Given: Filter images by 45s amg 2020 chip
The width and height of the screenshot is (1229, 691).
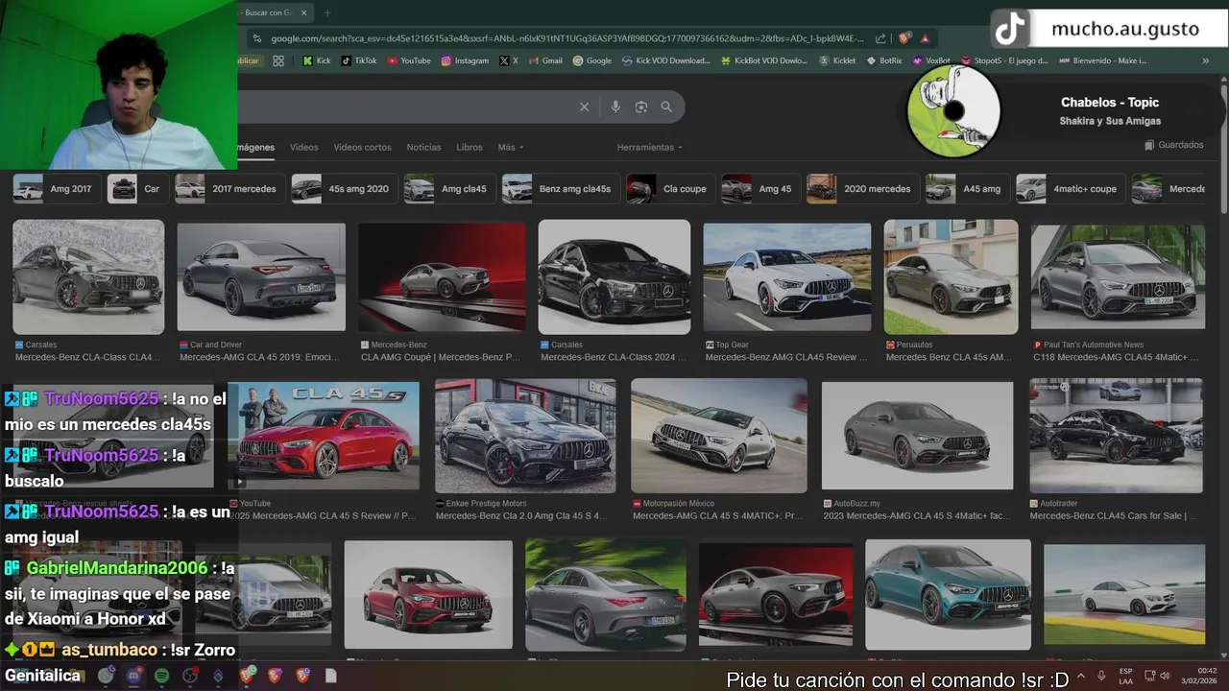Looking at the screenshot, I should [x=343, y=189].
